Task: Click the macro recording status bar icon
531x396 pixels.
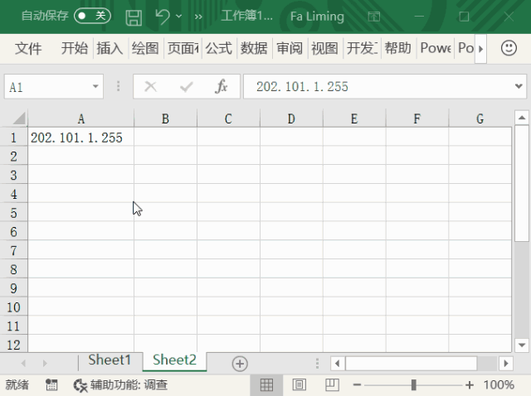Action: [51, 384]
